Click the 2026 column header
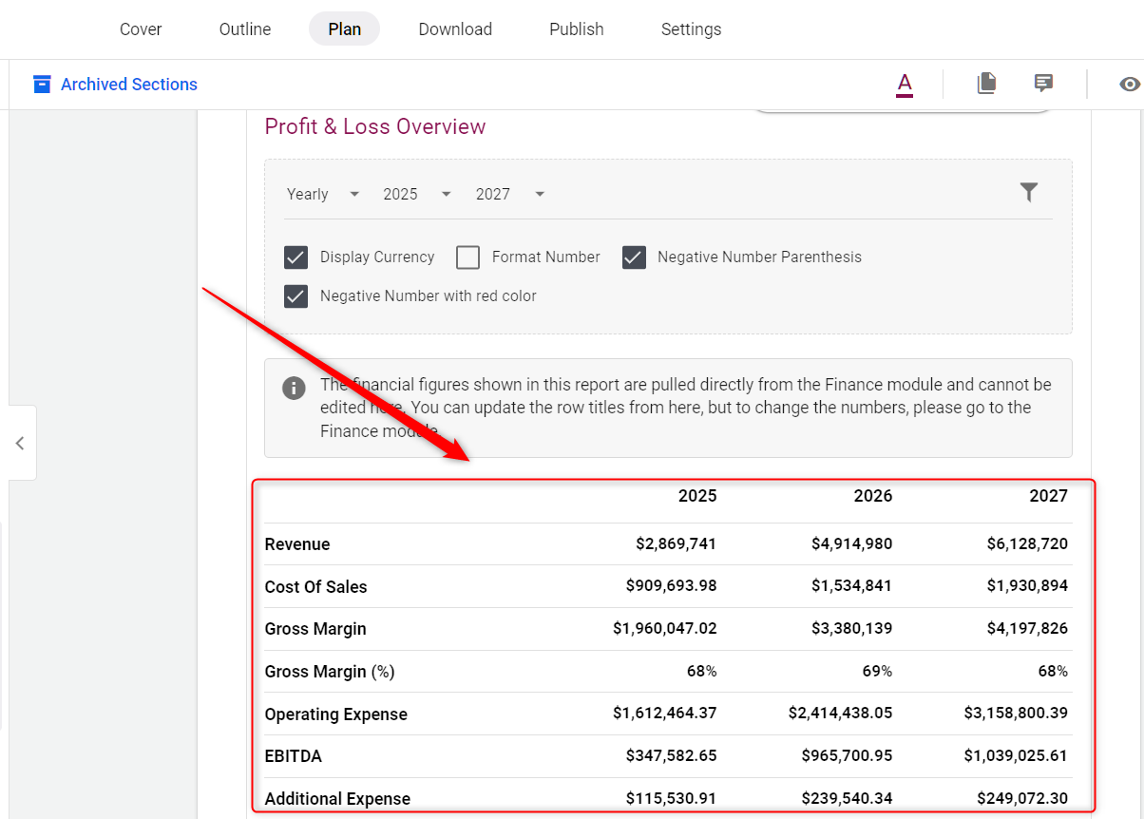 [873, 496]
